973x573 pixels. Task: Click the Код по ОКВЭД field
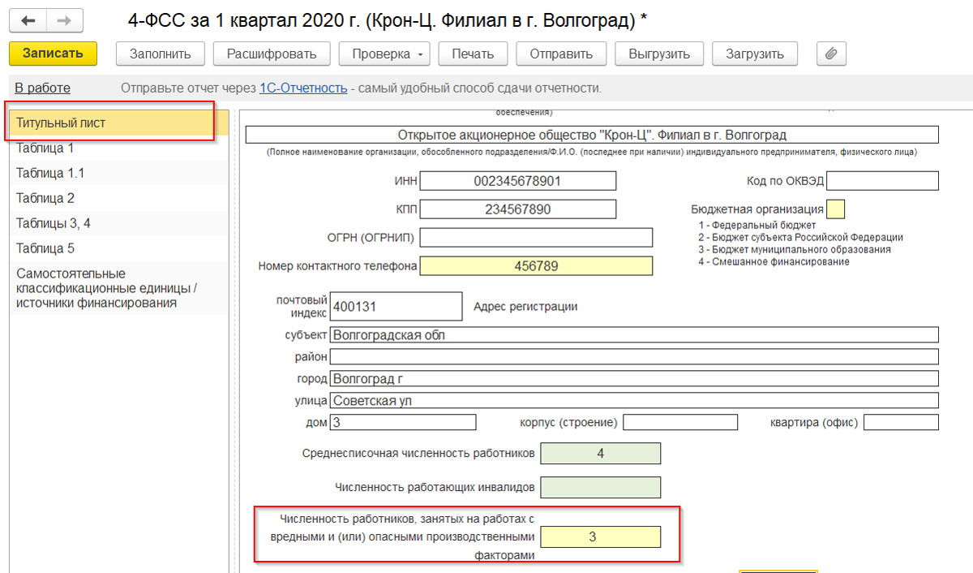coord(882,180)
